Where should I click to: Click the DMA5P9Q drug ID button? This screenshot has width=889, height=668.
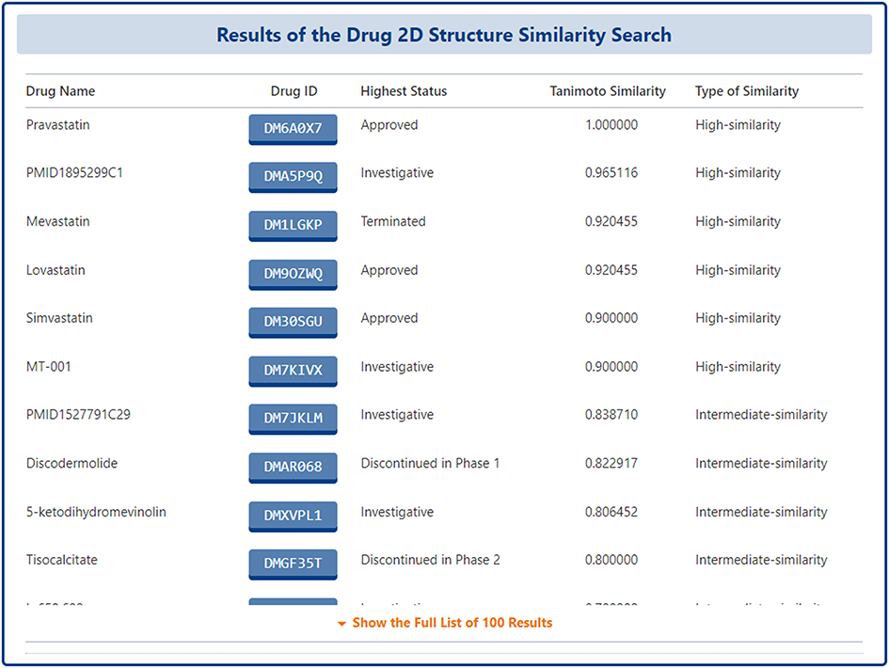pos(293,176)
